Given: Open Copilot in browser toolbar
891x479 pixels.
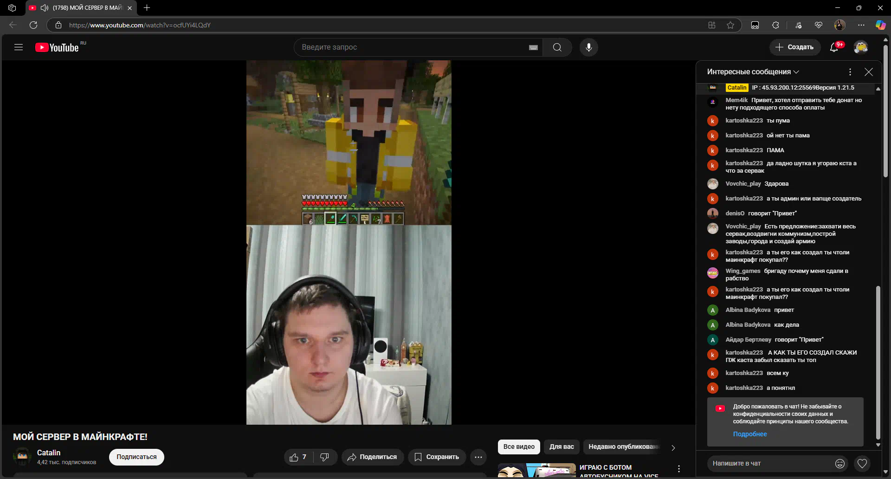Looking at the screenshot, I should (x=880, y=25).
